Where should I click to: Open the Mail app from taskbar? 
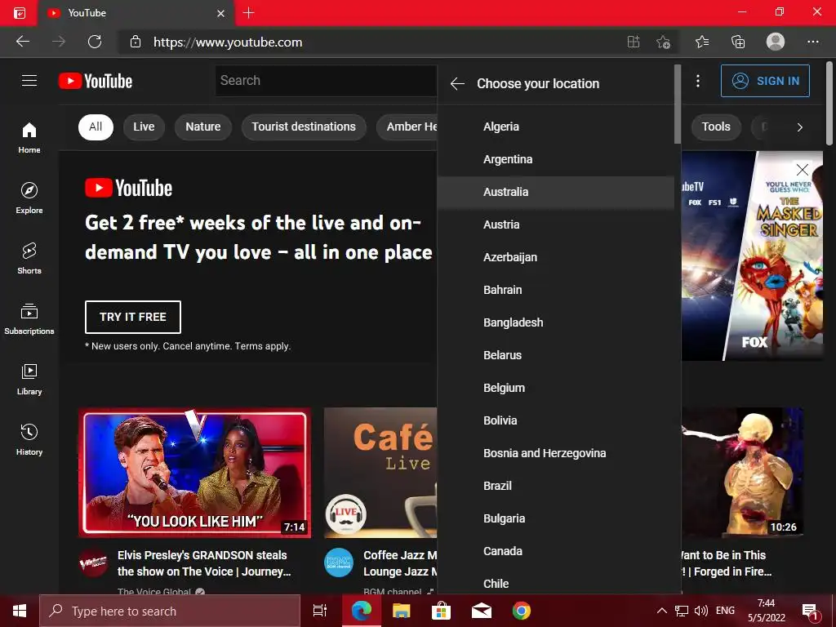(482, 611)
